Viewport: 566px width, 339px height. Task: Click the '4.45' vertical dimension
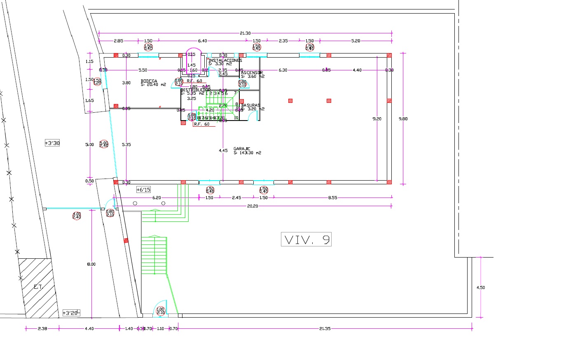(x=223, y=151)
